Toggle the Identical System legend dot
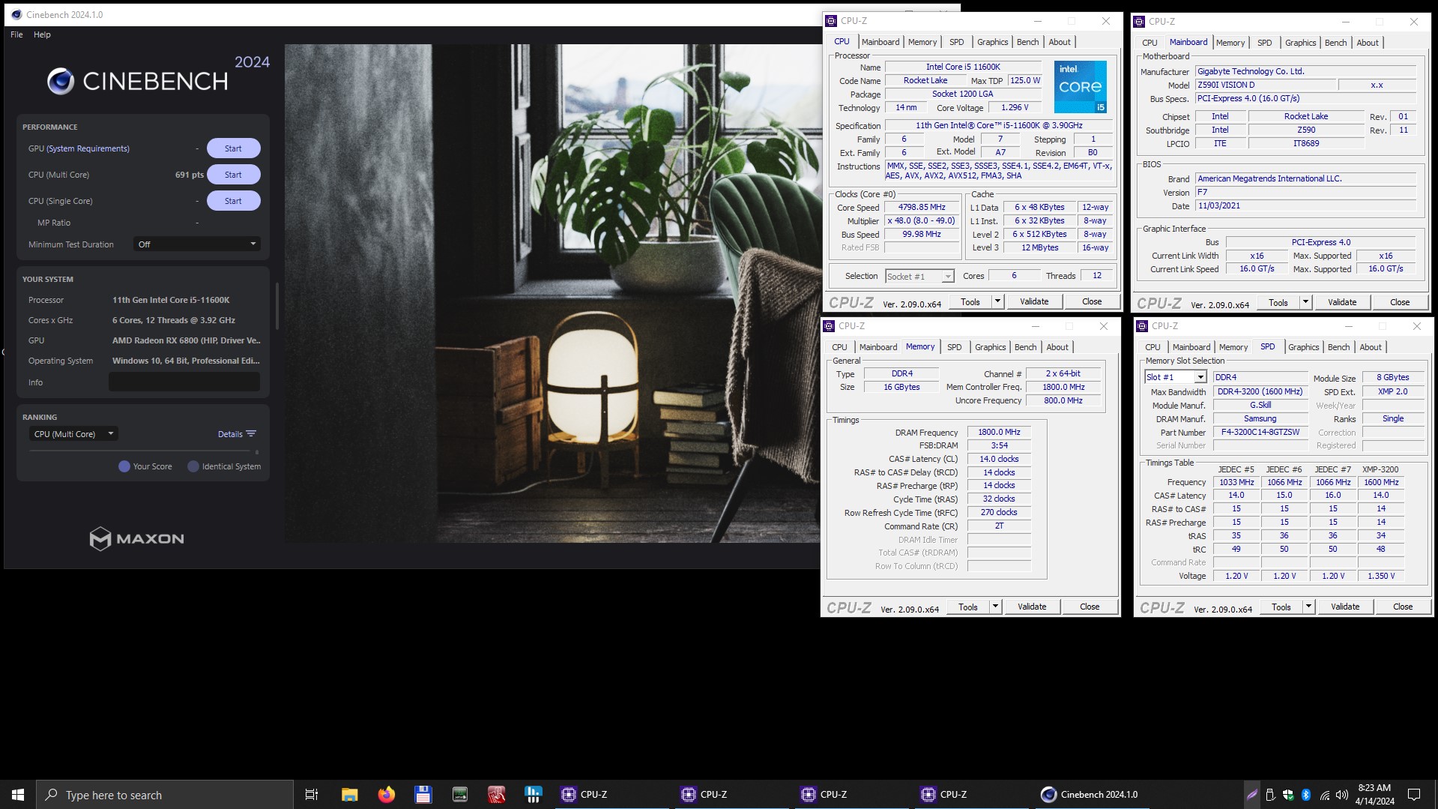The height and width of the screenshot is (809, 1438). click(x=193, y=466)
